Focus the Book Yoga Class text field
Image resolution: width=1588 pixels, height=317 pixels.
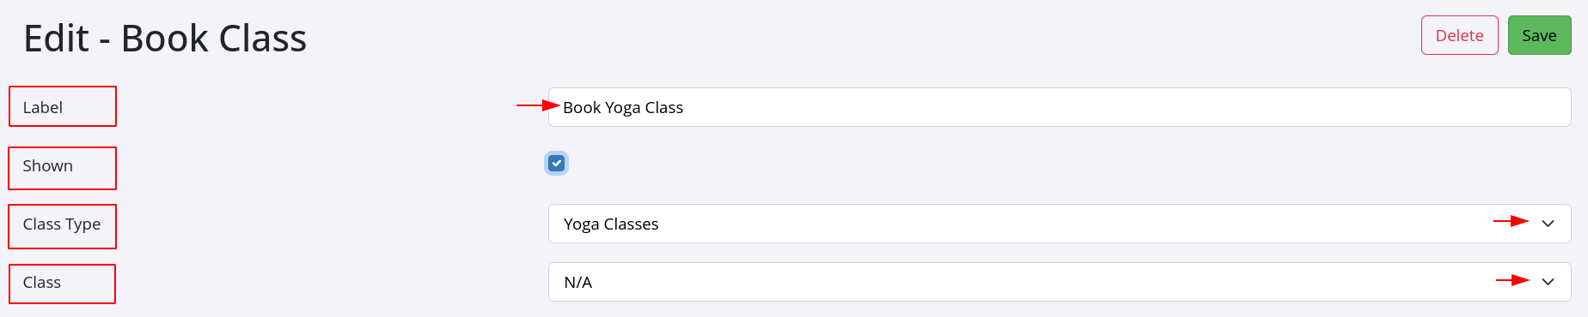[x=1060, y=107]
